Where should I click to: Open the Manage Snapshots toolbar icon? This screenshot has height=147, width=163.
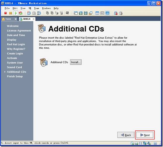[39, 13]
